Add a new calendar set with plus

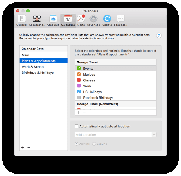click(x=23, y=148)
